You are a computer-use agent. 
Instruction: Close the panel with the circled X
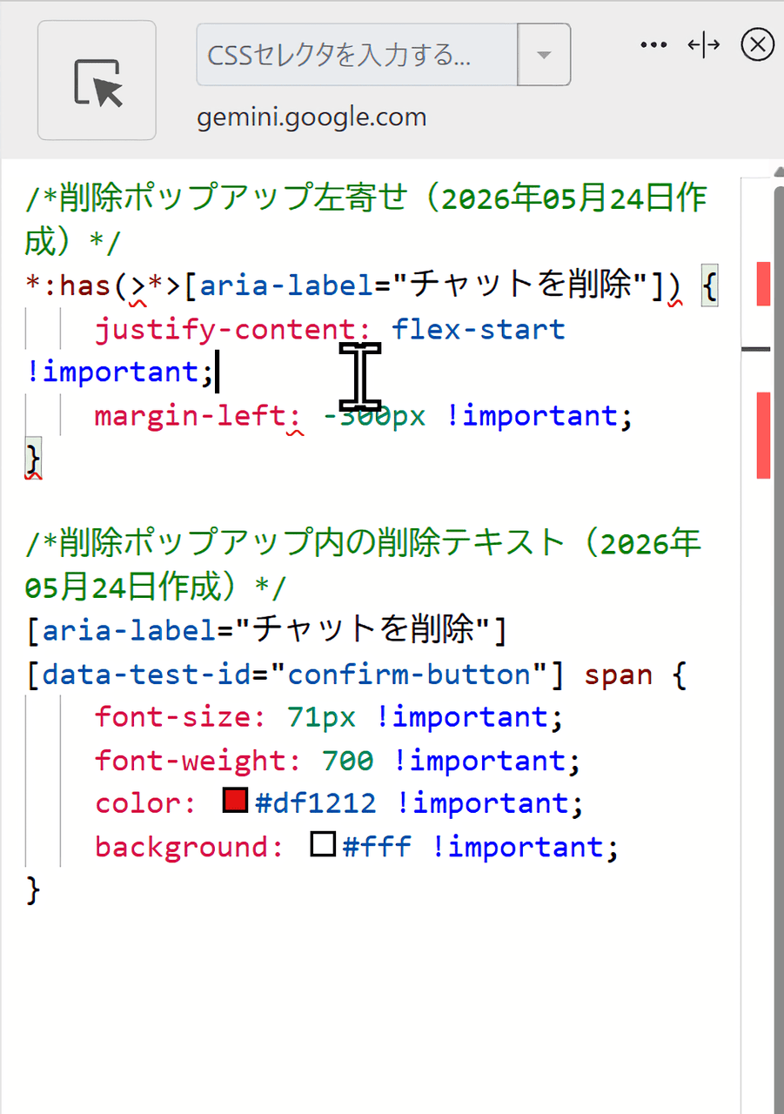(758, 44)
